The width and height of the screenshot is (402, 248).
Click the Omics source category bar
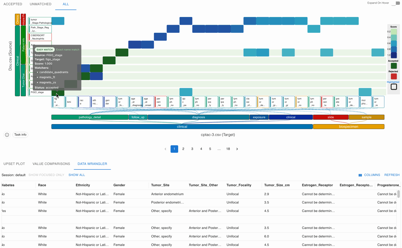pyautogui.click(x=17, y=19)
